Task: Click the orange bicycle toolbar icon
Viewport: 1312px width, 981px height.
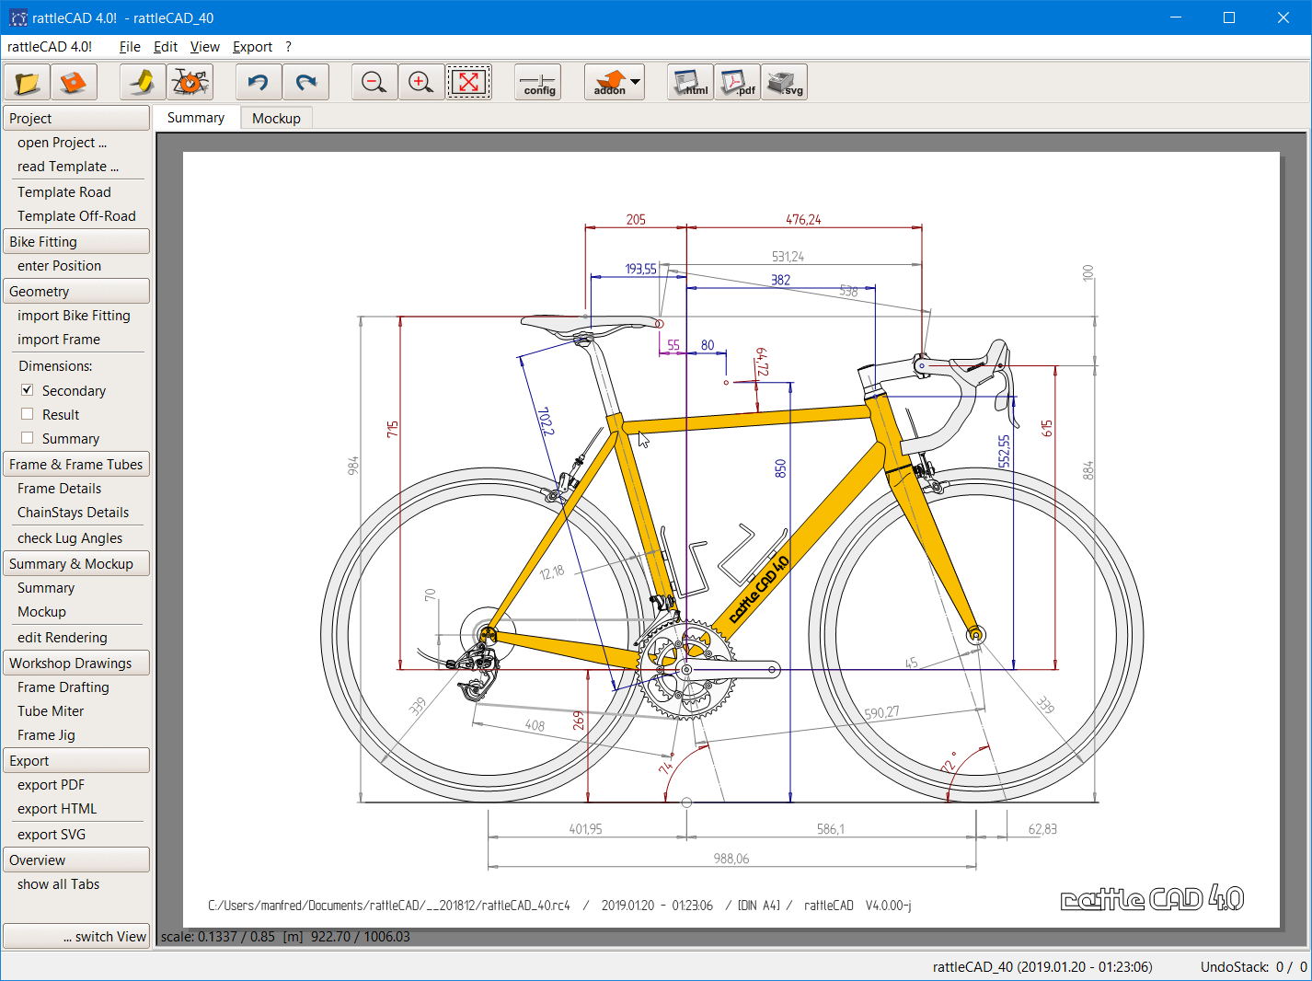Action: point(190,82)
